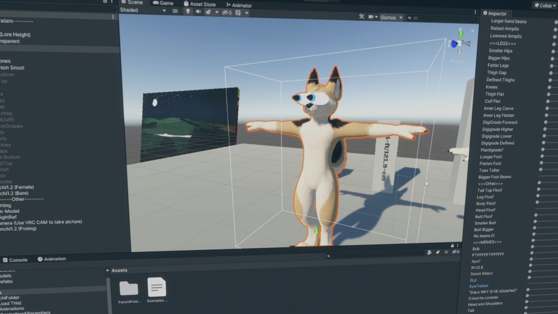Click the Project panel lock icon
The width and height of the screenshot is (558, 314).
point(452,246)
